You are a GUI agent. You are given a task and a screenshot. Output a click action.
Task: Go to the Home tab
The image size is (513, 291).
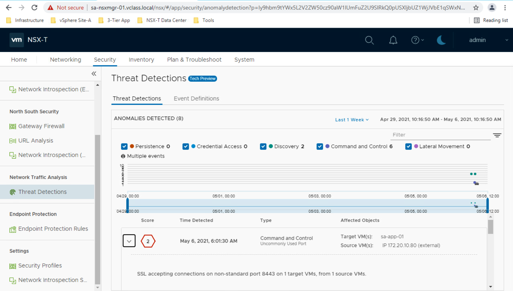click(x=19, y=60)
